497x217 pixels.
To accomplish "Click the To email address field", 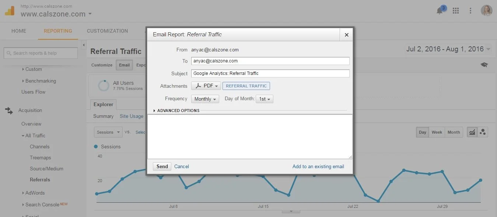I will (x=270, y=61).
